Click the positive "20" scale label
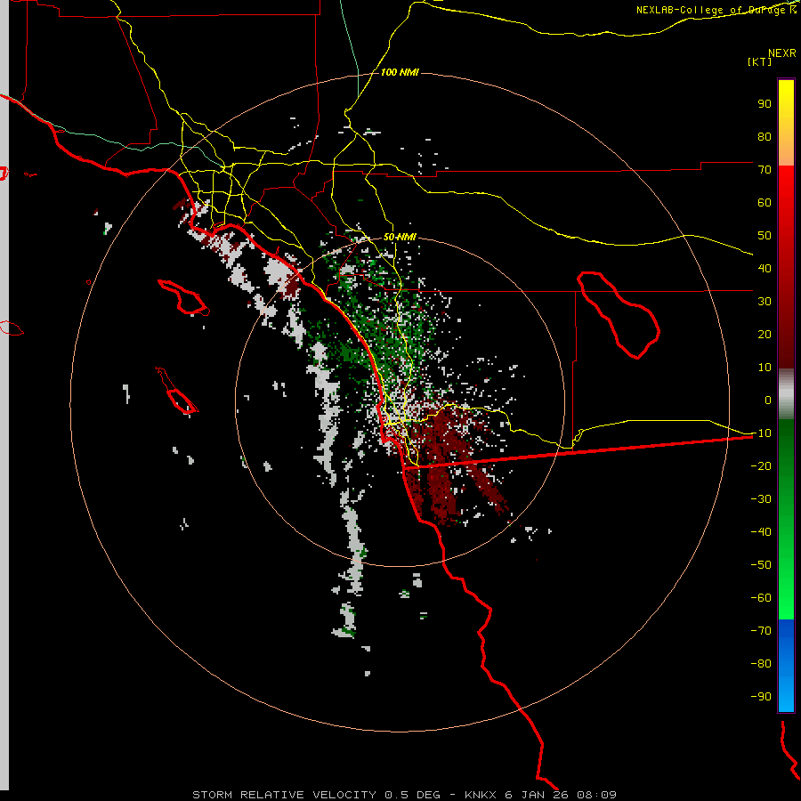Screen dimensions: 801x801 (x=765, y=335)
